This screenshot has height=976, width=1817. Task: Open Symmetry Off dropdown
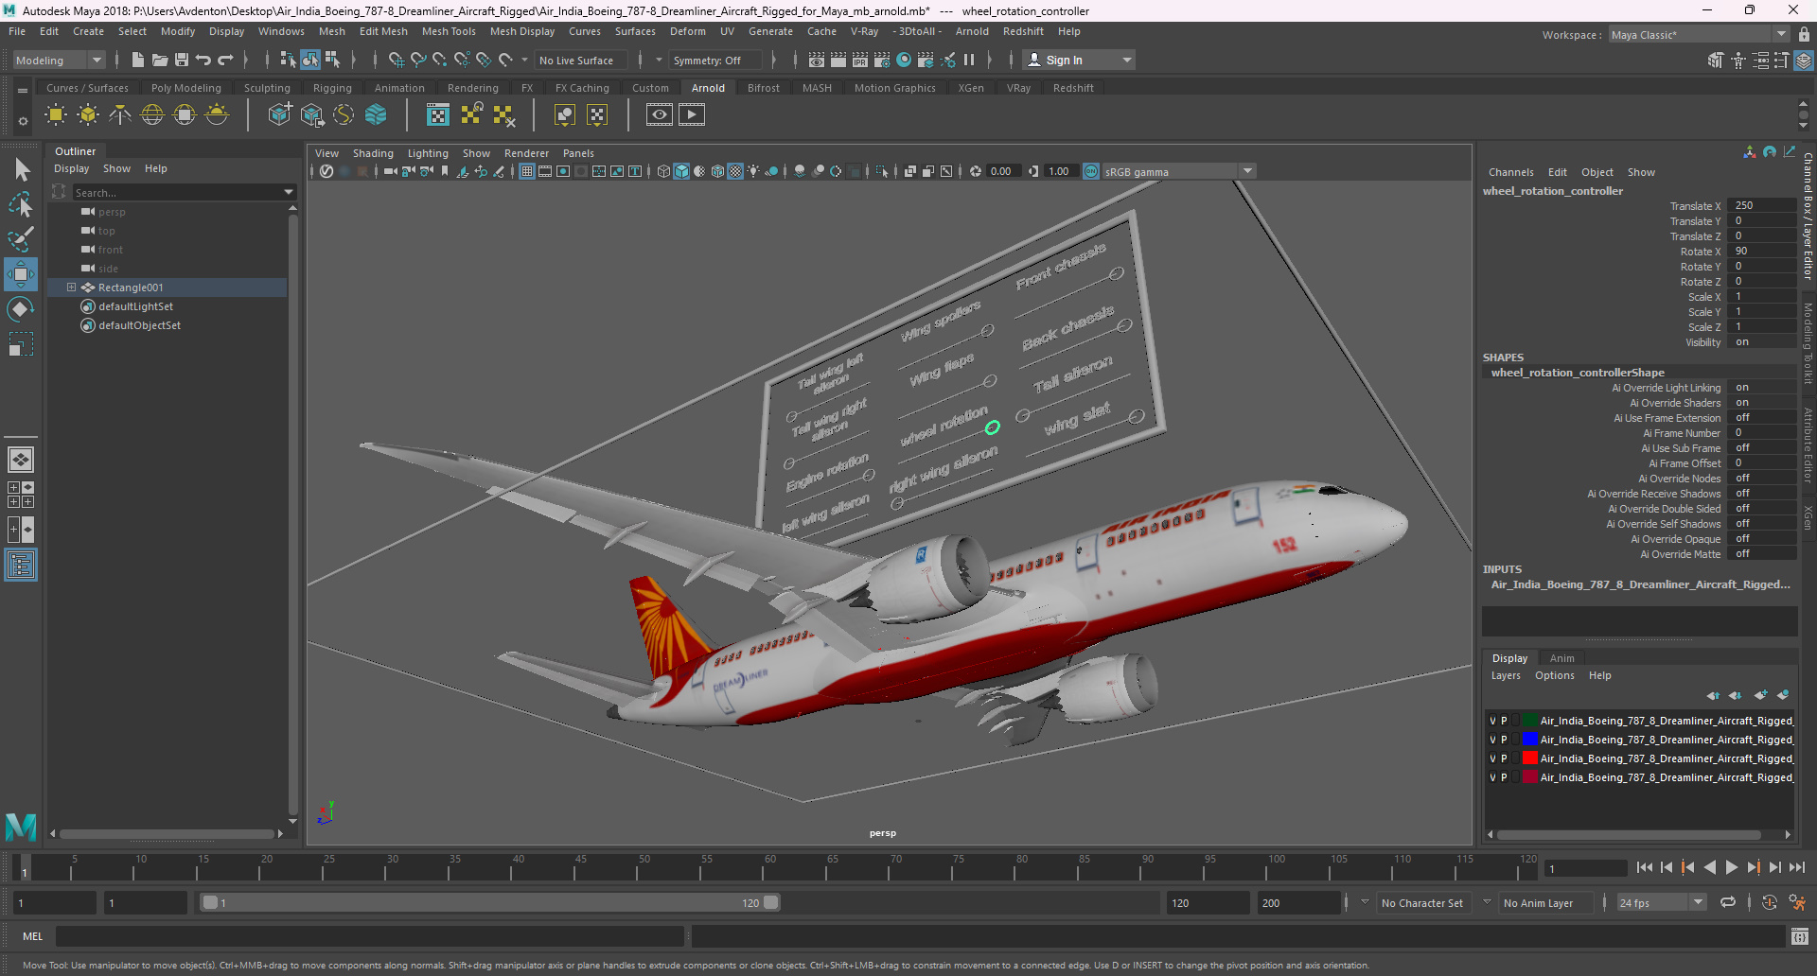point(714,60)
